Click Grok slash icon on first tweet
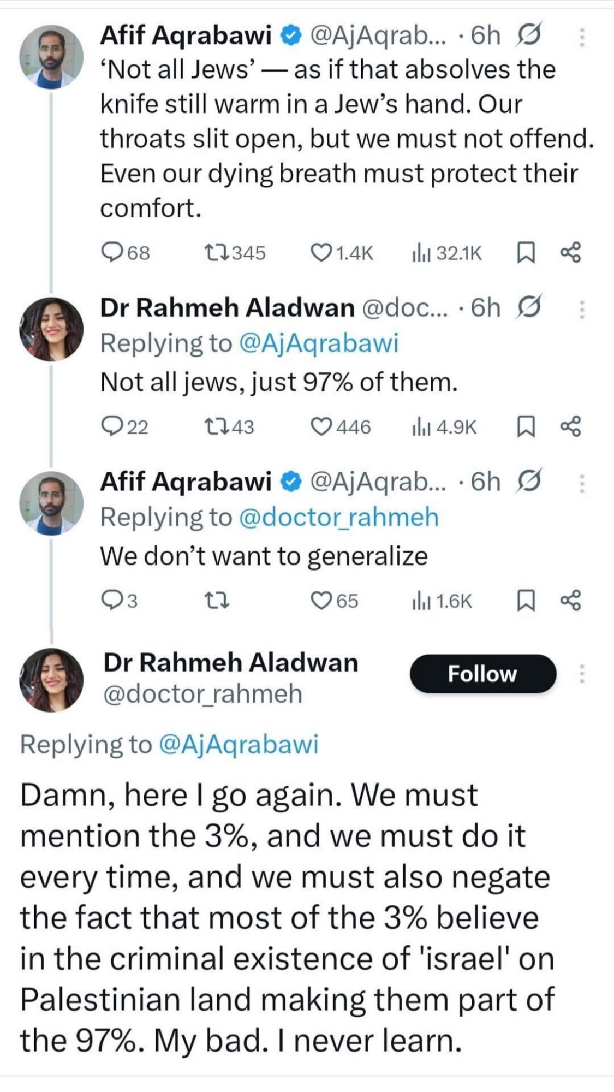 tap(528, 35)
